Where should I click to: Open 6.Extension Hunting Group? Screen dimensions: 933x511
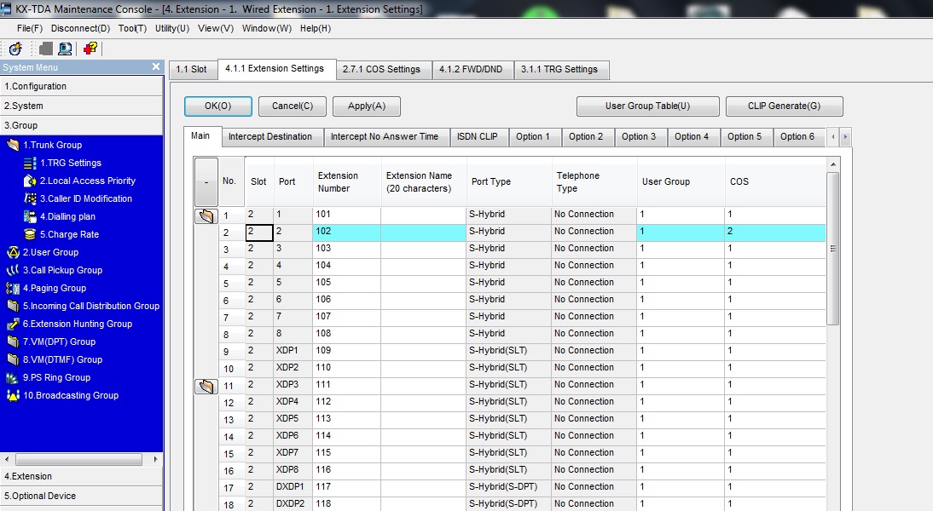pyautogui.click(x=78, y=324)
